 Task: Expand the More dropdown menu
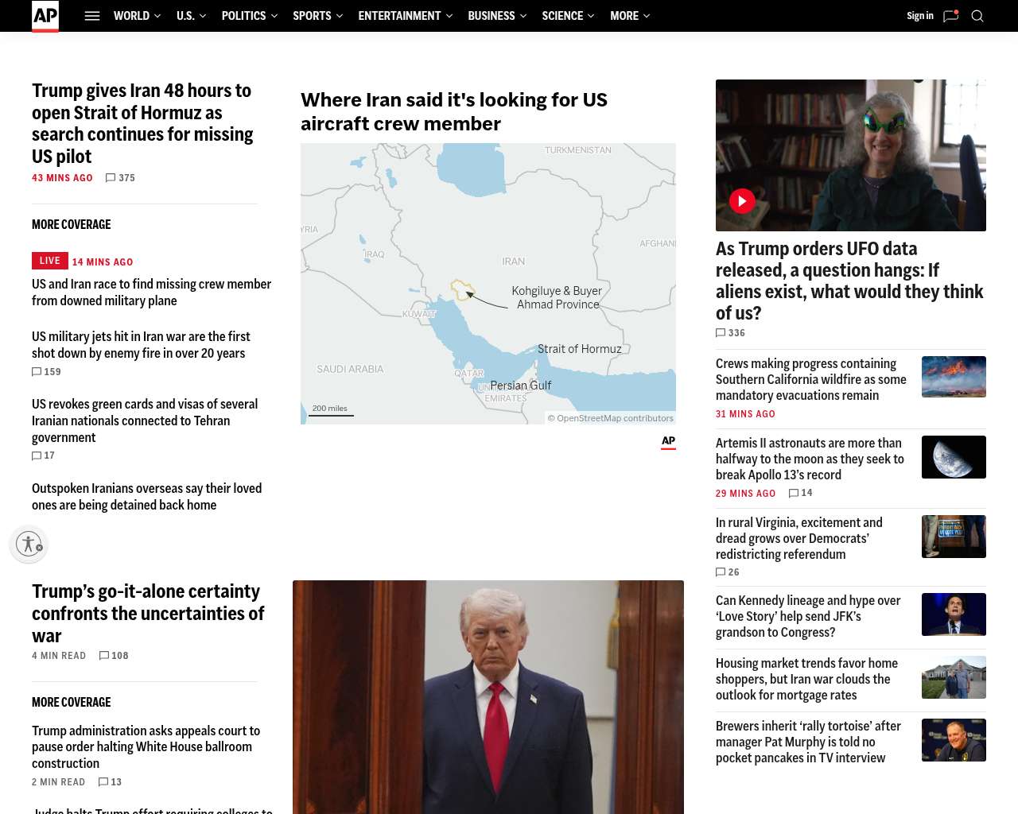coord(629,16)
